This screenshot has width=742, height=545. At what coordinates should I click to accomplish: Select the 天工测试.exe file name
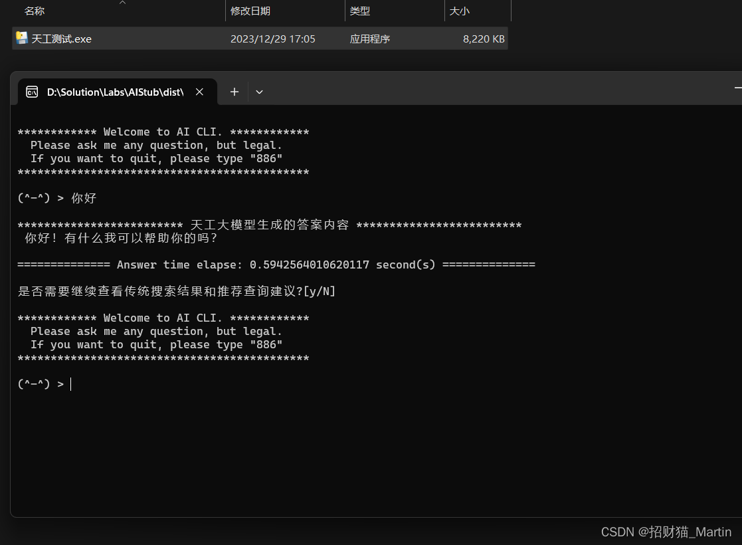(x=62, y=39)
